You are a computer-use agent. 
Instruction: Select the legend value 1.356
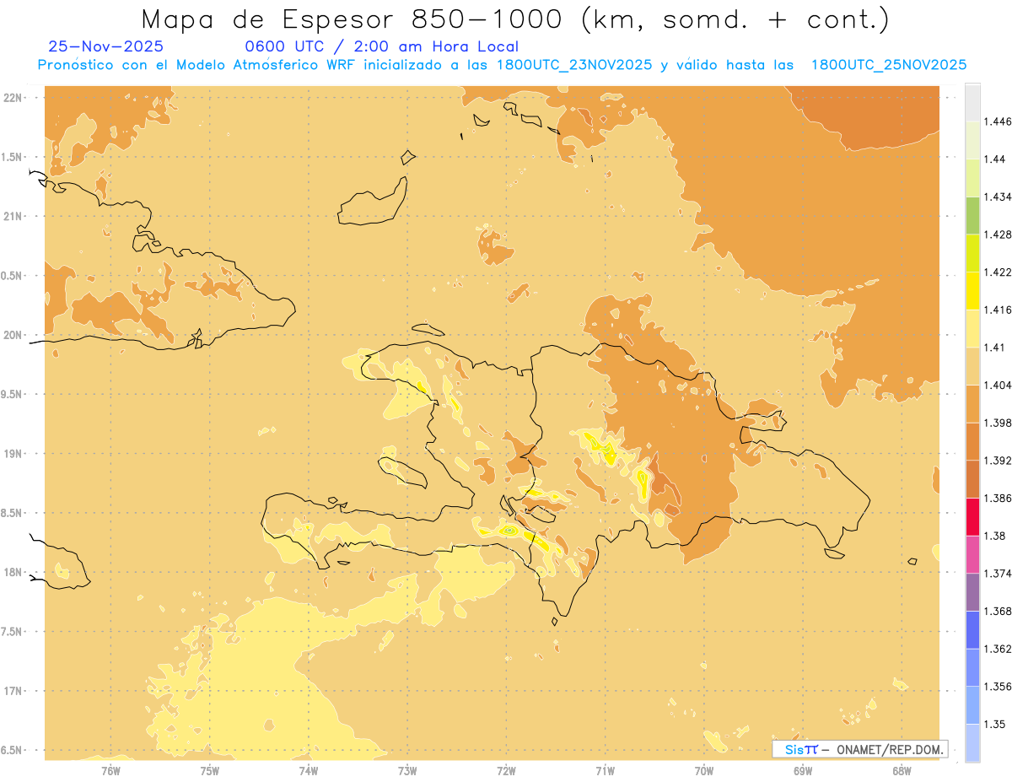coord(999,687)
